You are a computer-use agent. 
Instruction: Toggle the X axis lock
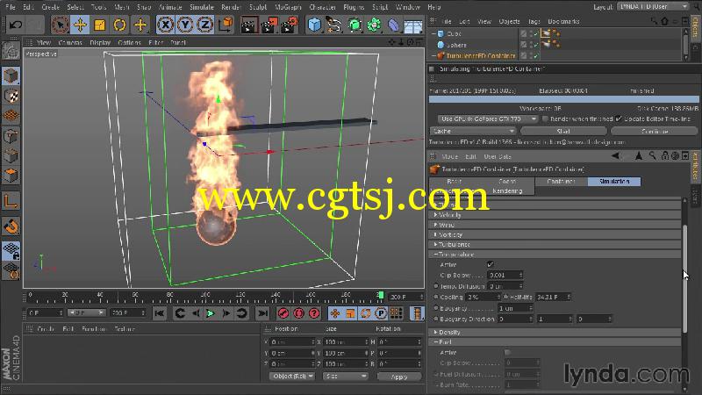click(x=165, y=25)
